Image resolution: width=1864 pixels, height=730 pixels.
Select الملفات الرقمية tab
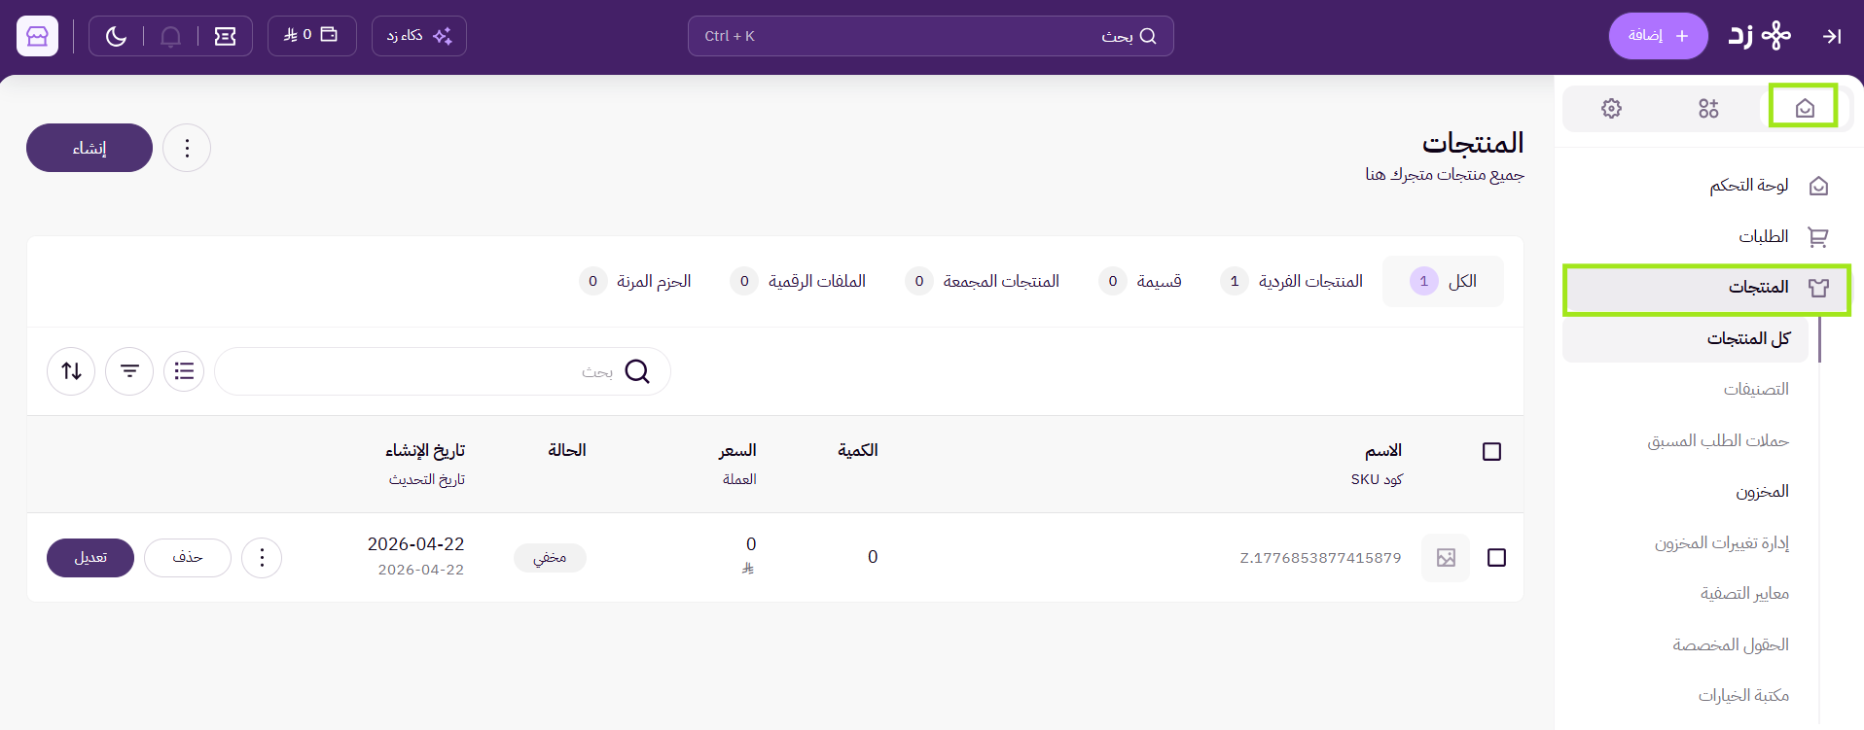[798, 281]
